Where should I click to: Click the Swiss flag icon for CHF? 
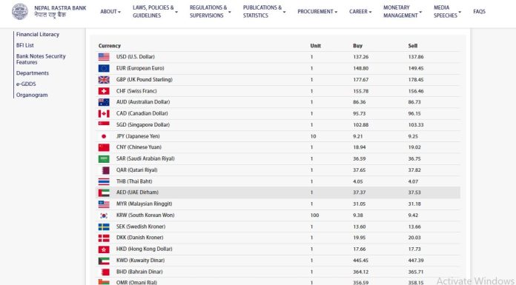point(104,91)
